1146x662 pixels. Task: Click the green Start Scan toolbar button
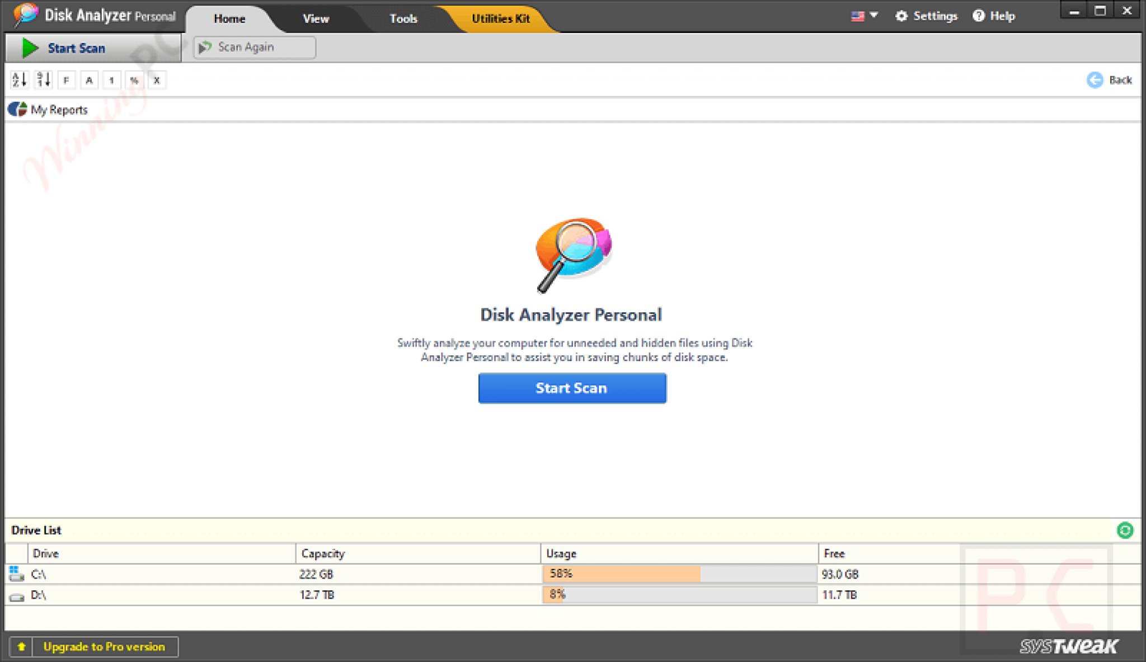(93, 48)
